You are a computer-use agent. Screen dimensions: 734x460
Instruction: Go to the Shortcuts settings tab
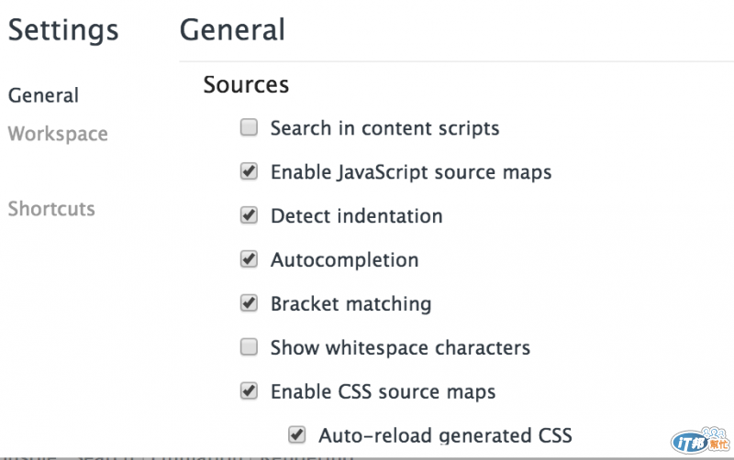click(51, 209)
